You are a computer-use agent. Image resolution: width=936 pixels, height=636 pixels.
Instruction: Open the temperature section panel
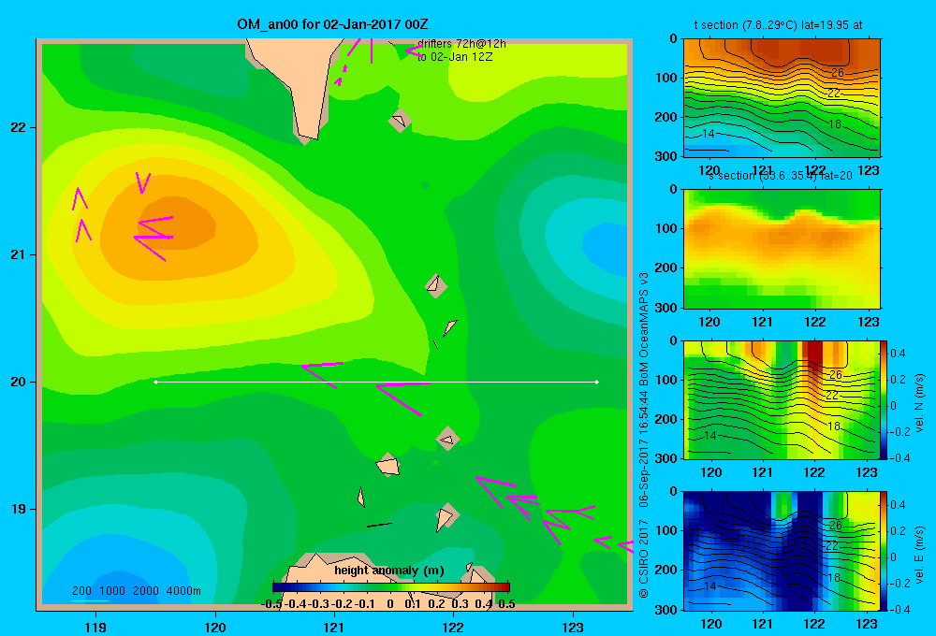coord(782,98)
